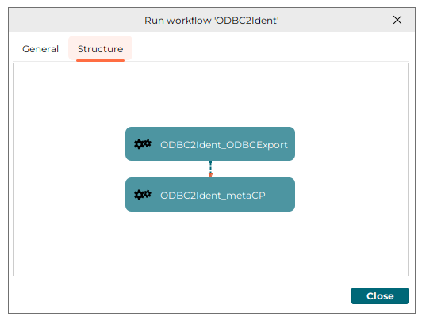Image resolution: width=422 pixels, height=324 pixels.
Task: Click the gears icon on ODBC2Ident_metaCP node
Action: tap(143, 195)
